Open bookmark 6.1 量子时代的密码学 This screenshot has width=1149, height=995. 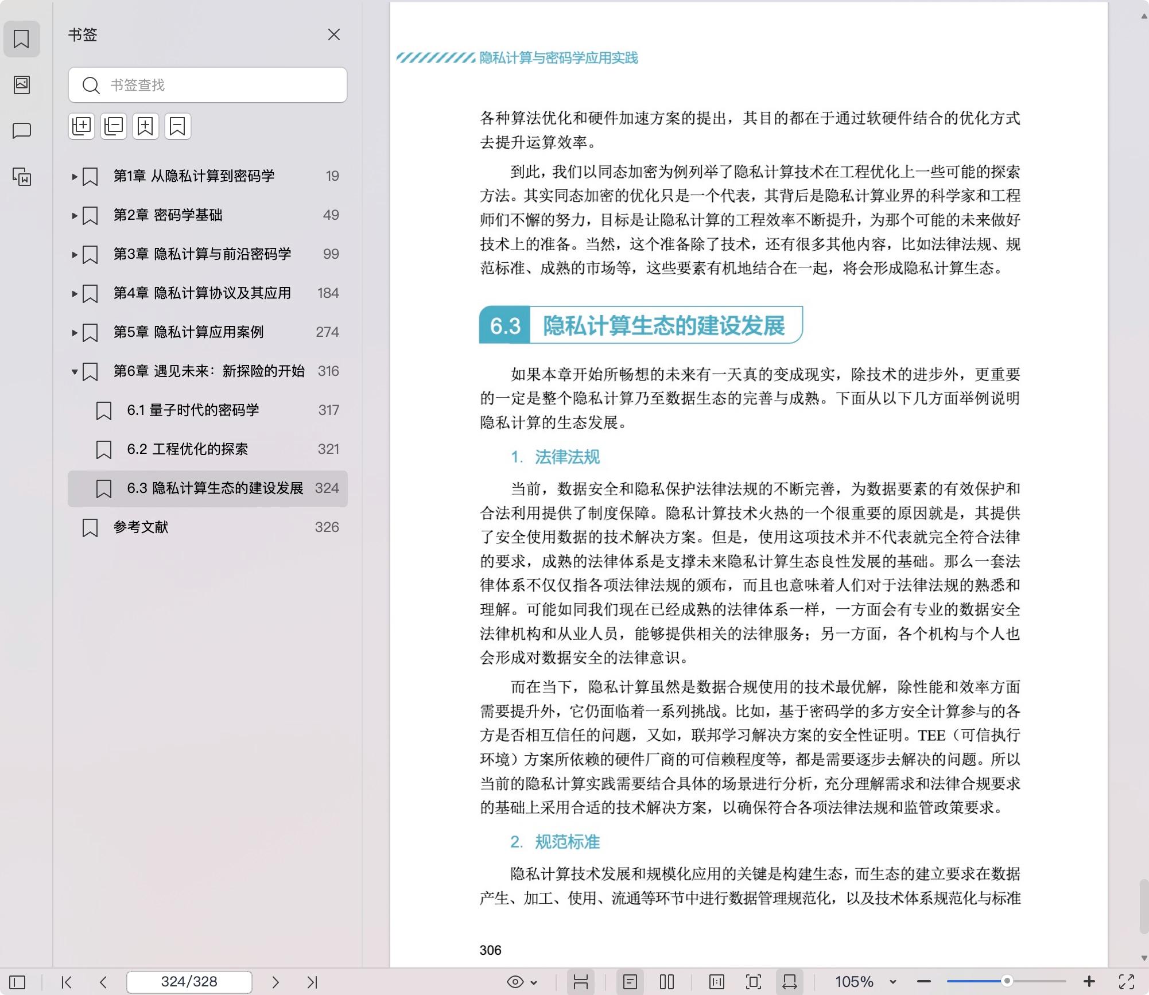click(193, 410)
